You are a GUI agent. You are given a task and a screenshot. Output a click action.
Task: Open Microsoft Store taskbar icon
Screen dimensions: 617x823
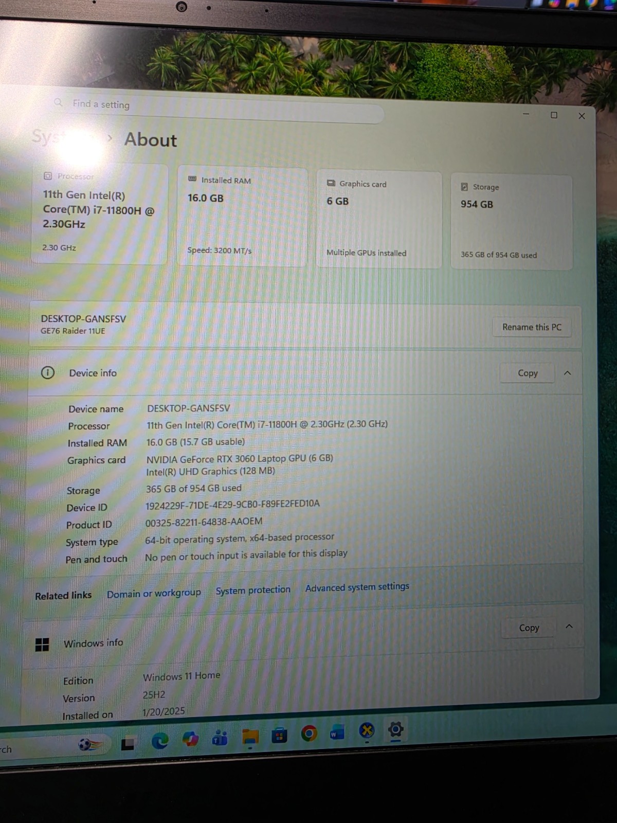[x=279, y=735]
